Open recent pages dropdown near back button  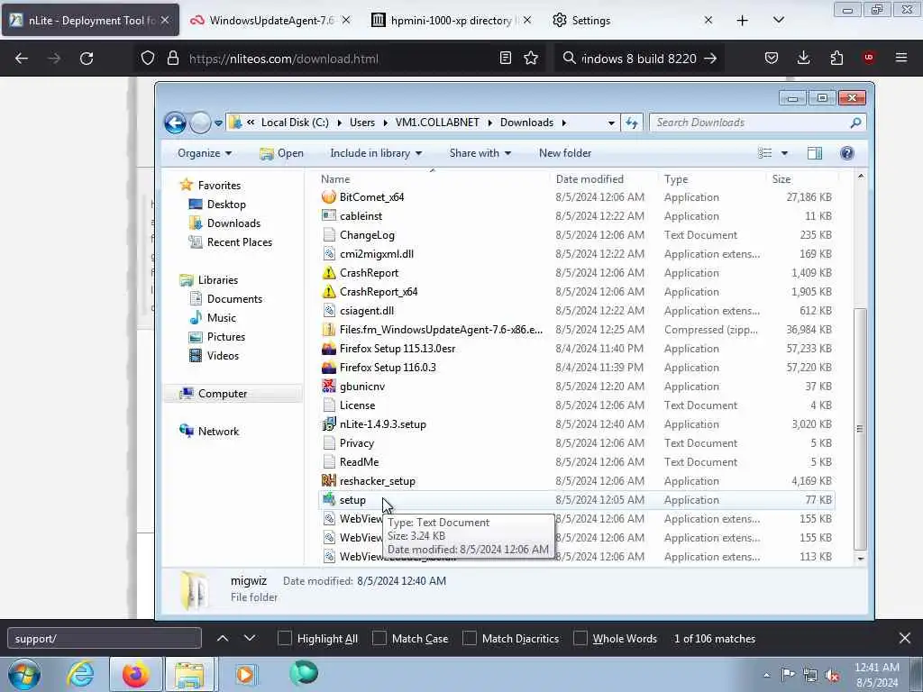(x=218, y=123)
